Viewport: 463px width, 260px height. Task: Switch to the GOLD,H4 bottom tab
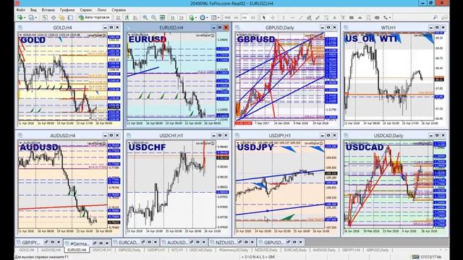click(27, 250)
